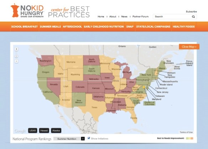Viewport: 208px width, 149px height.
Task: Open Early Childhood Nutrition menu
Action: [x=104, y=27]
